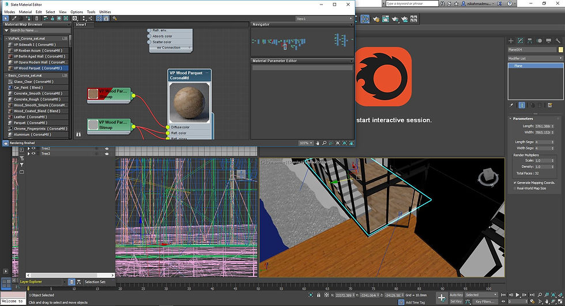The image size is (565, 306).
Task: Open the Rendered Frame Window icon
Action: [x=386, y=19]
